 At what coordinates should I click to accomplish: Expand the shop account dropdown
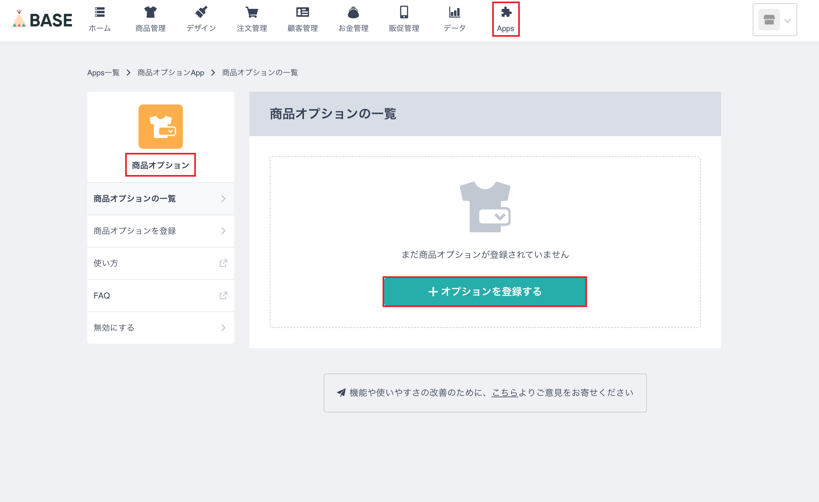point(774,20)
